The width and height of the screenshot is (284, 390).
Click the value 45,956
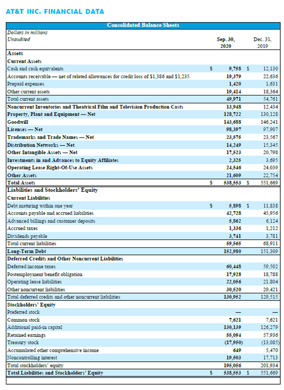[x=270, y=213]
